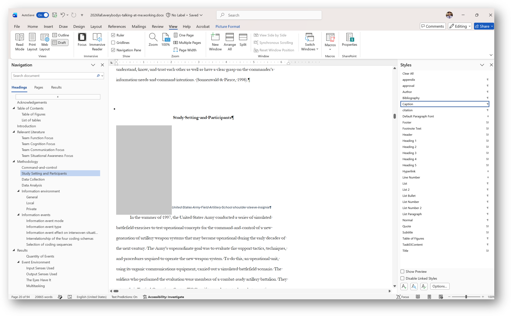Screen dimensions: 511x316
Task: Open Outline view
Action: pyautogui.click(x=61, y=35)
